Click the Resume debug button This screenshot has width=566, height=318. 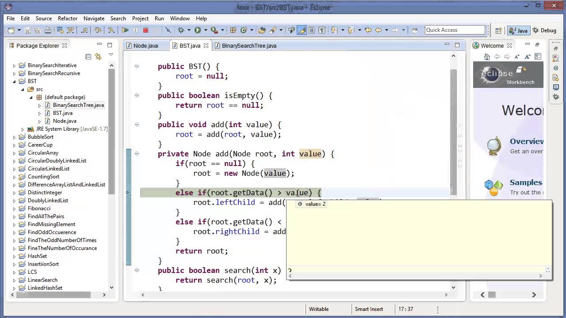pyautogui.click(x=125, y=30)
